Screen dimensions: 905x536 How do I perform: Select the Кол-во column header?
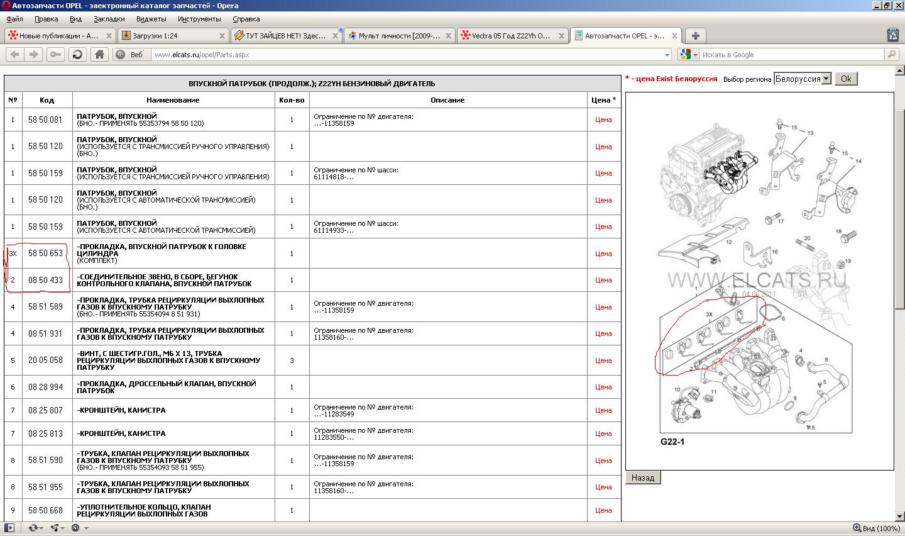click(292, 100)
